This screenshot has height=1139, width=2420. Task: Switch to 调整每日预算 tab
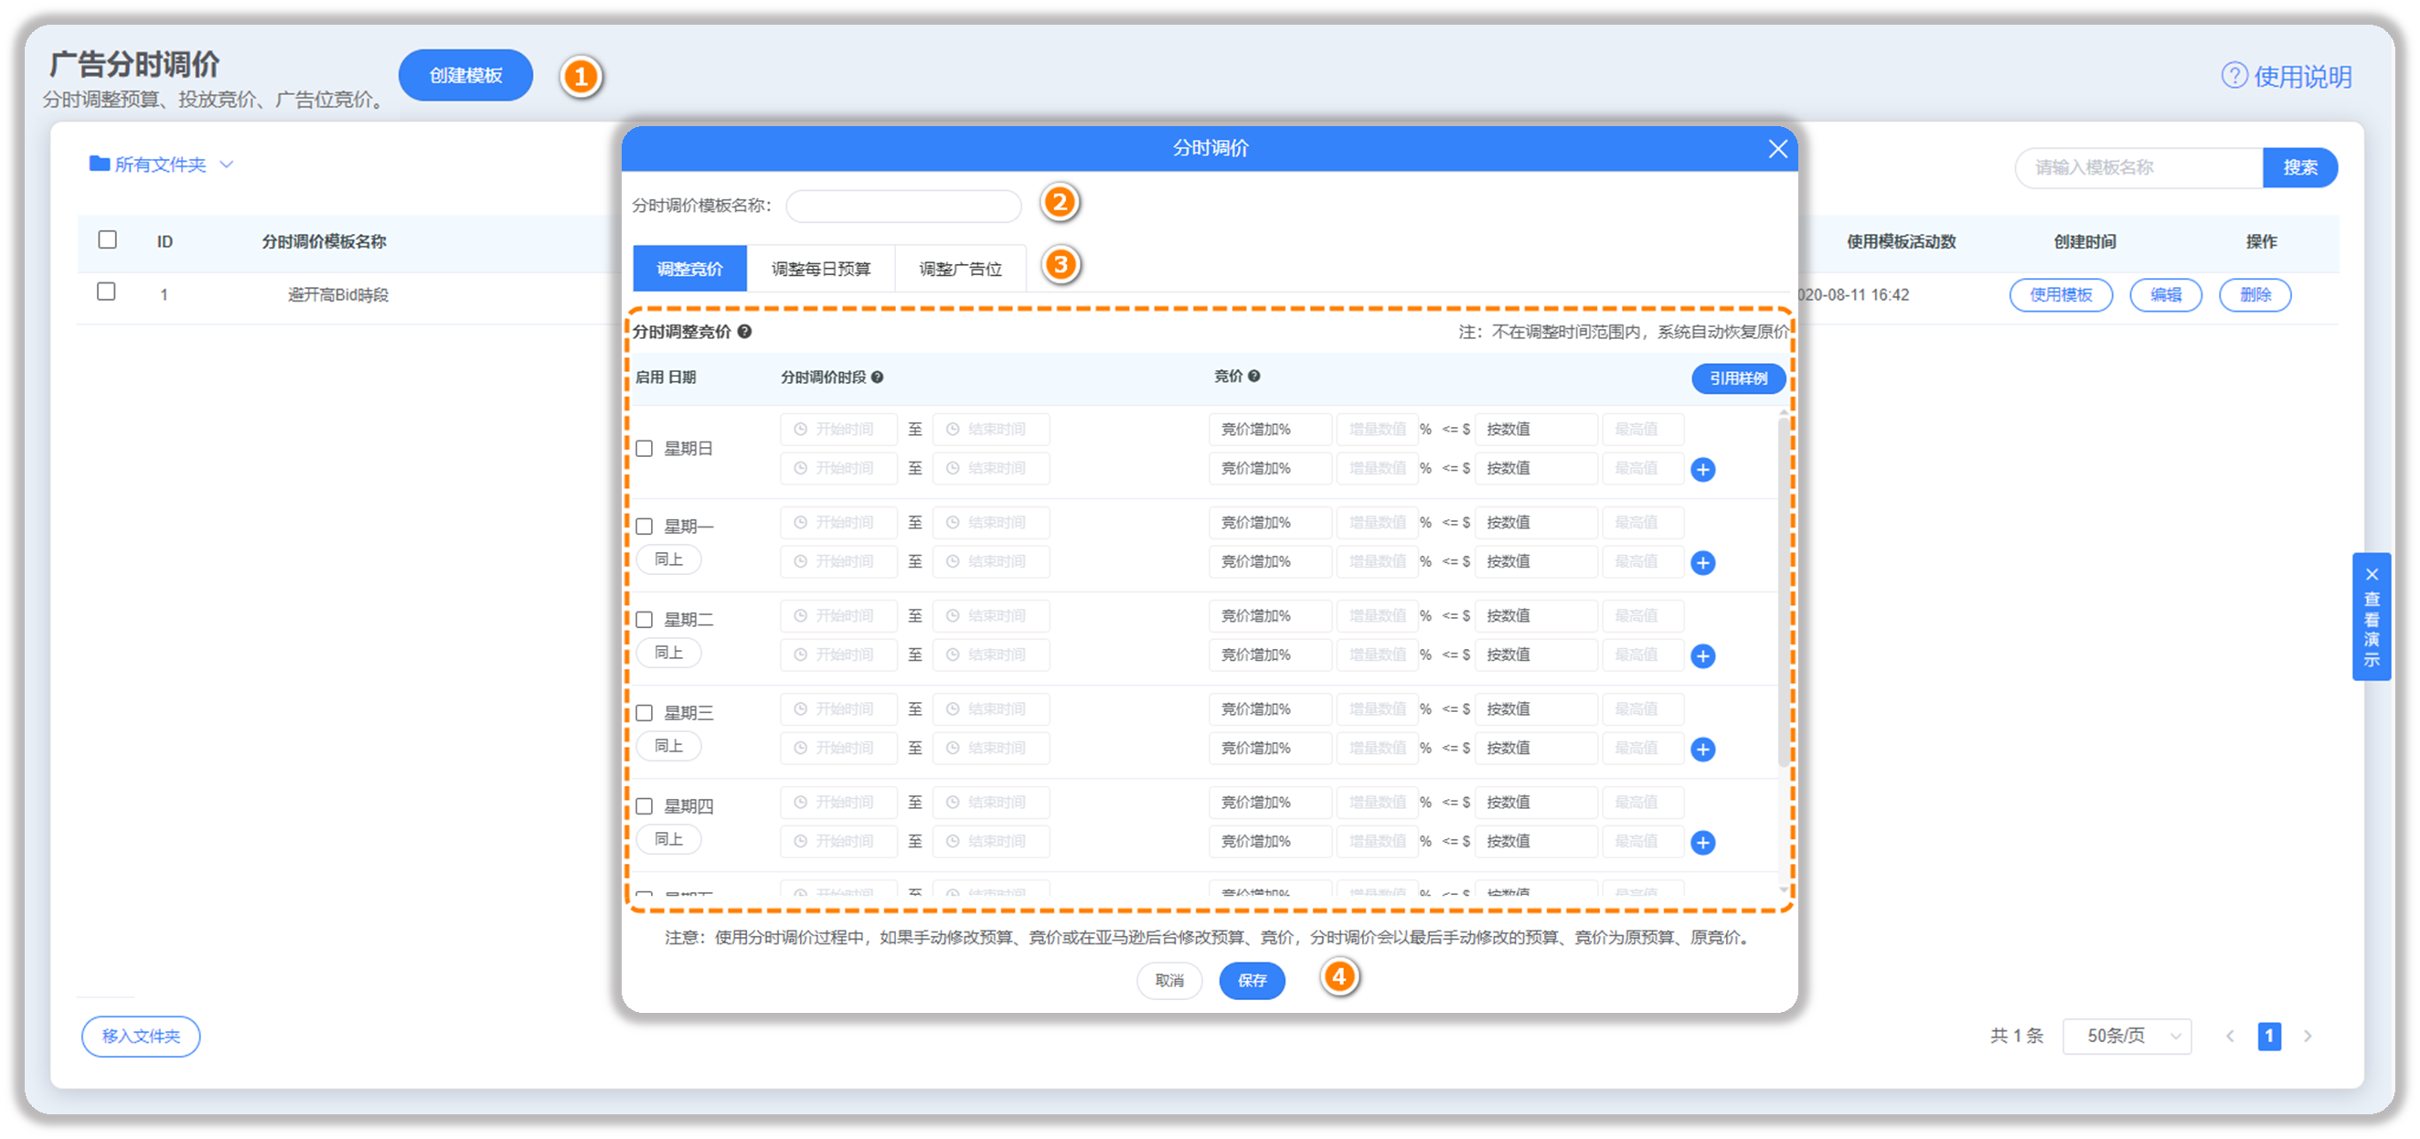tap(820, 270)
